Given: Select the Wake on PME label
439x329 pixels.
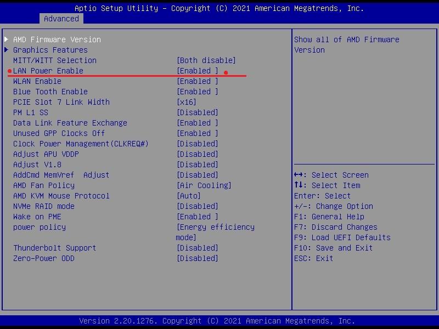Looking at the screenshot, I should pyautogui.click(x=37, y=217).
